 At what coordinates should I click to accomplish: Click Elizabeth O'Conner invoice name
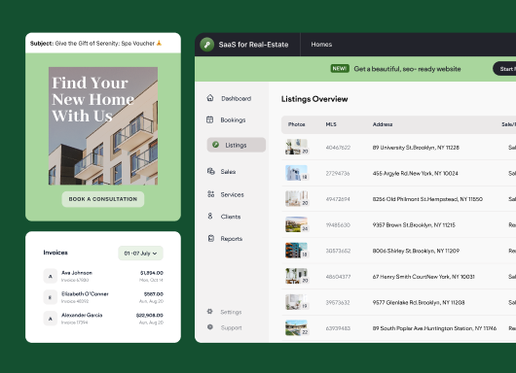point(85,294)
